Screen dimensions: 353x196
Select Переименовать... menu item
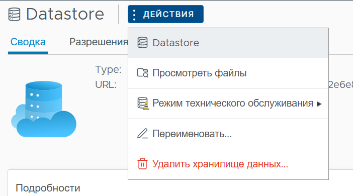point(228,134)
